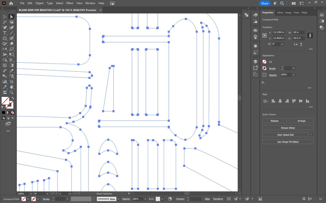Swap fill and stroke colors

point(12,98)
